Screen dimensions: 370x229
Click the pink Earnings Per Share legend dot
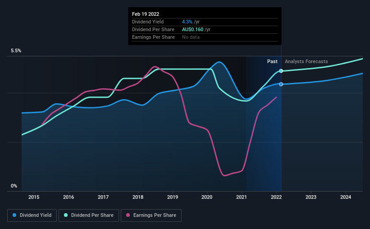pos(128,215)
